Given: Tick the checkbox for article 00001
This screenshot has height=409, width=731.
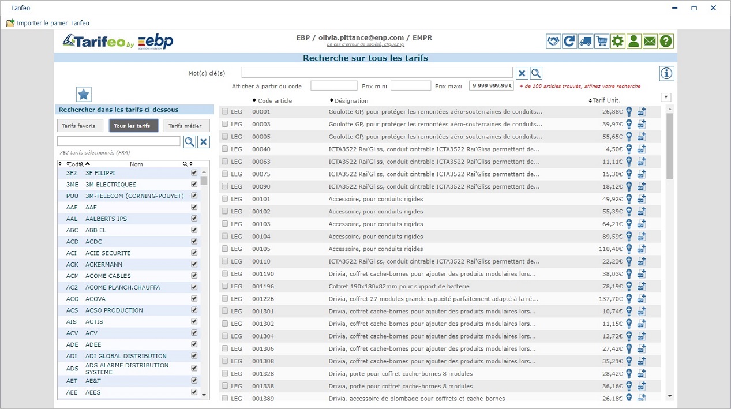Looking at the screenshot, I should [225, 112].
